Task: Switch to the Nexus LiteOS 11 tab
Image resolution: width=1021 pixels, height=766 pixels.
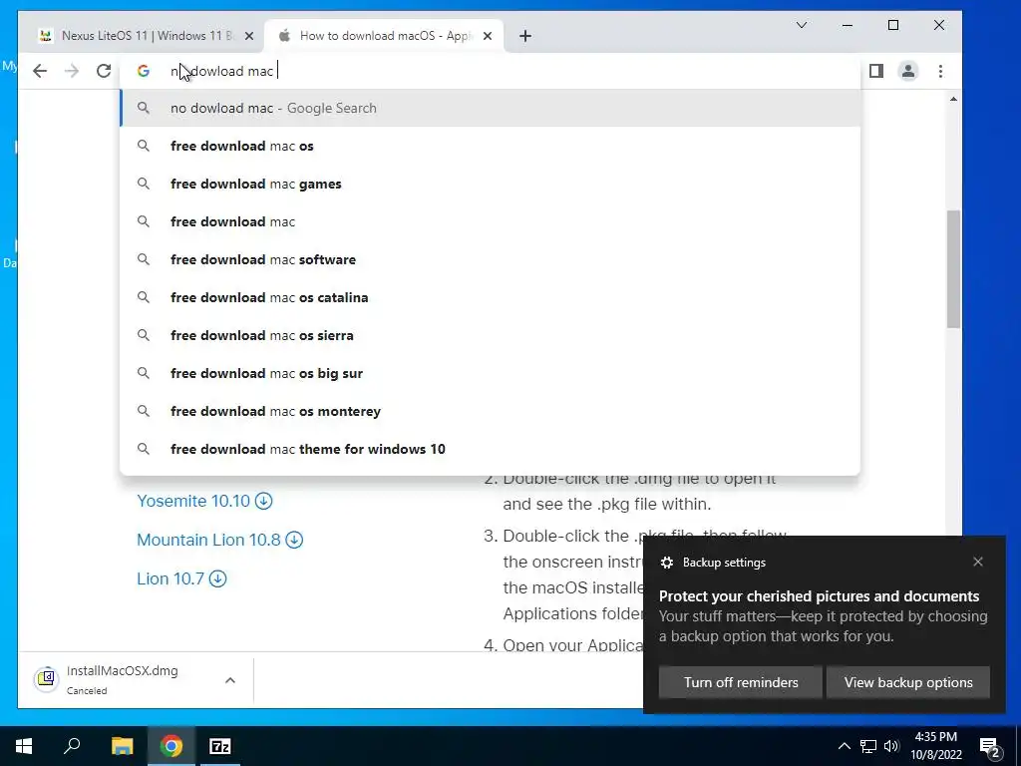Action: point(145,36)
